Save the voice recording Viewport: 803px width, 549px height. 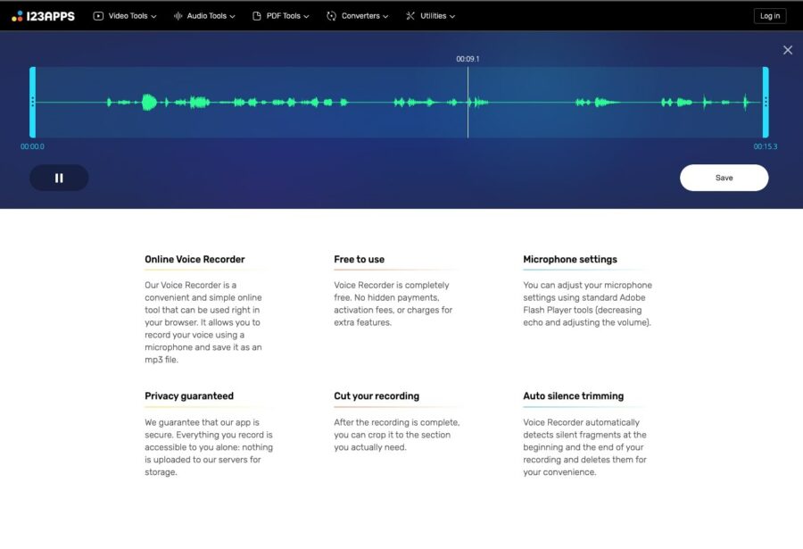coord(724,178)
